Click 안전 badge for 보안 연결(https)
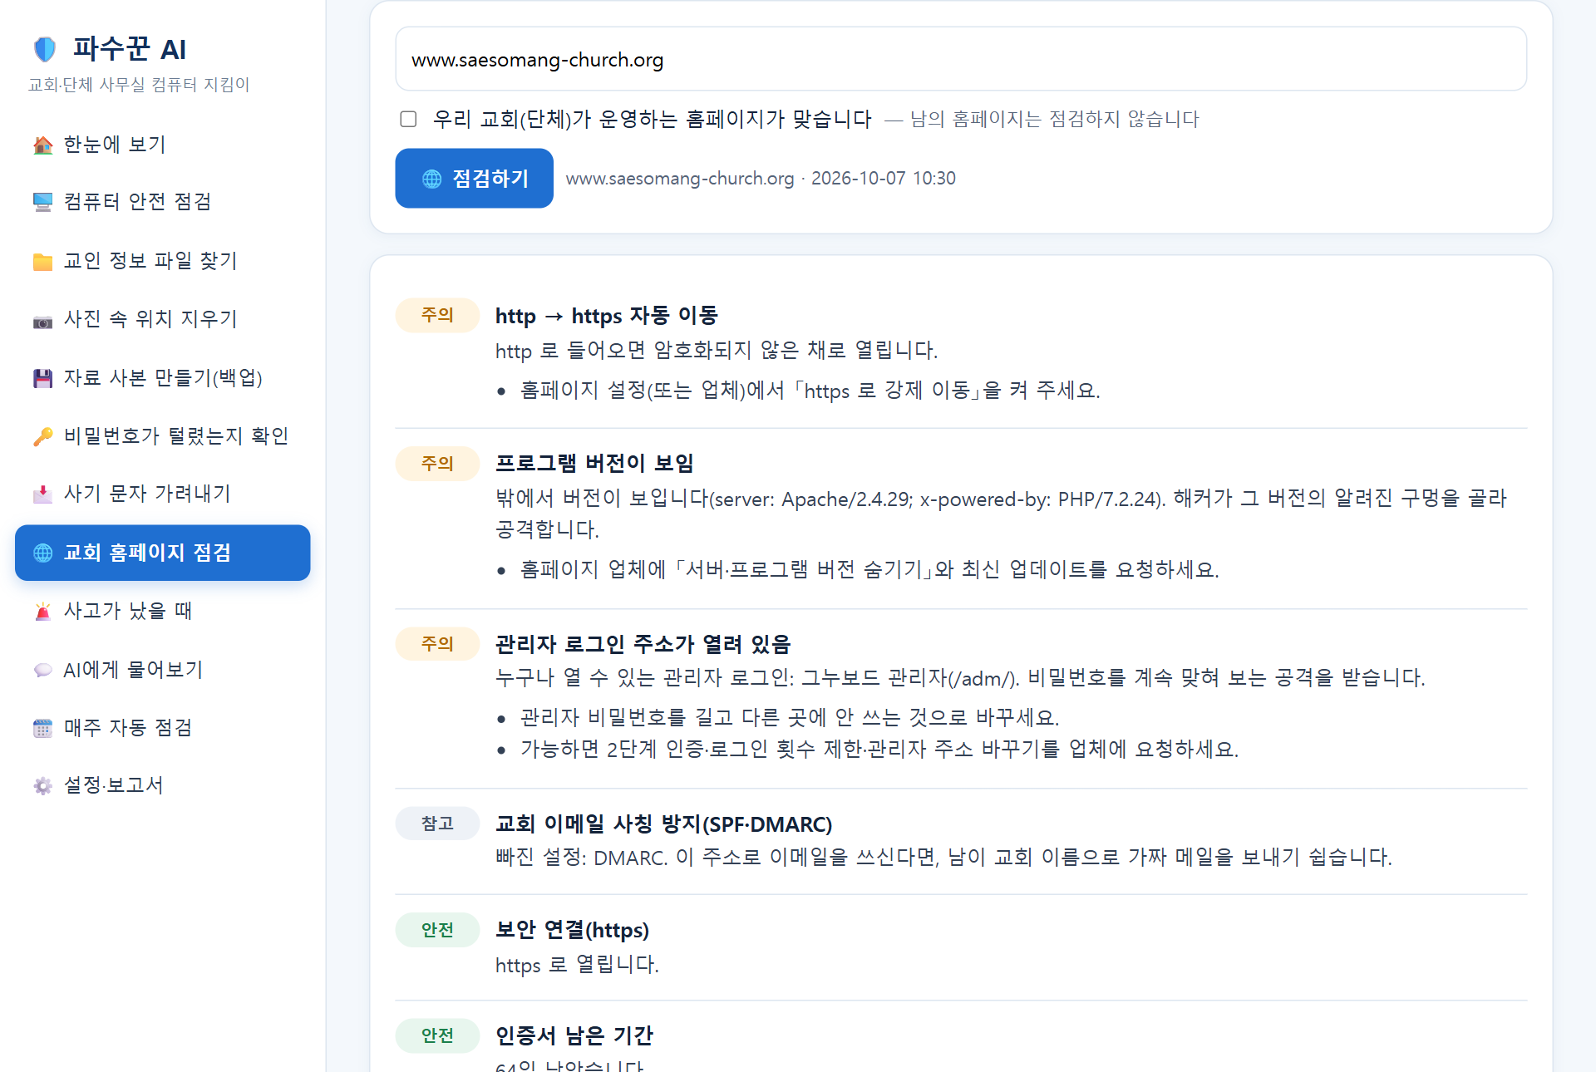This screenshot has height=1072, width=1596. click(437, 930)
